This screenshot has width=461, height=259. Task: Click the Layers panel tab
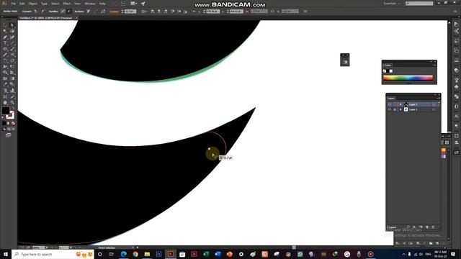(x=391, y=98)
